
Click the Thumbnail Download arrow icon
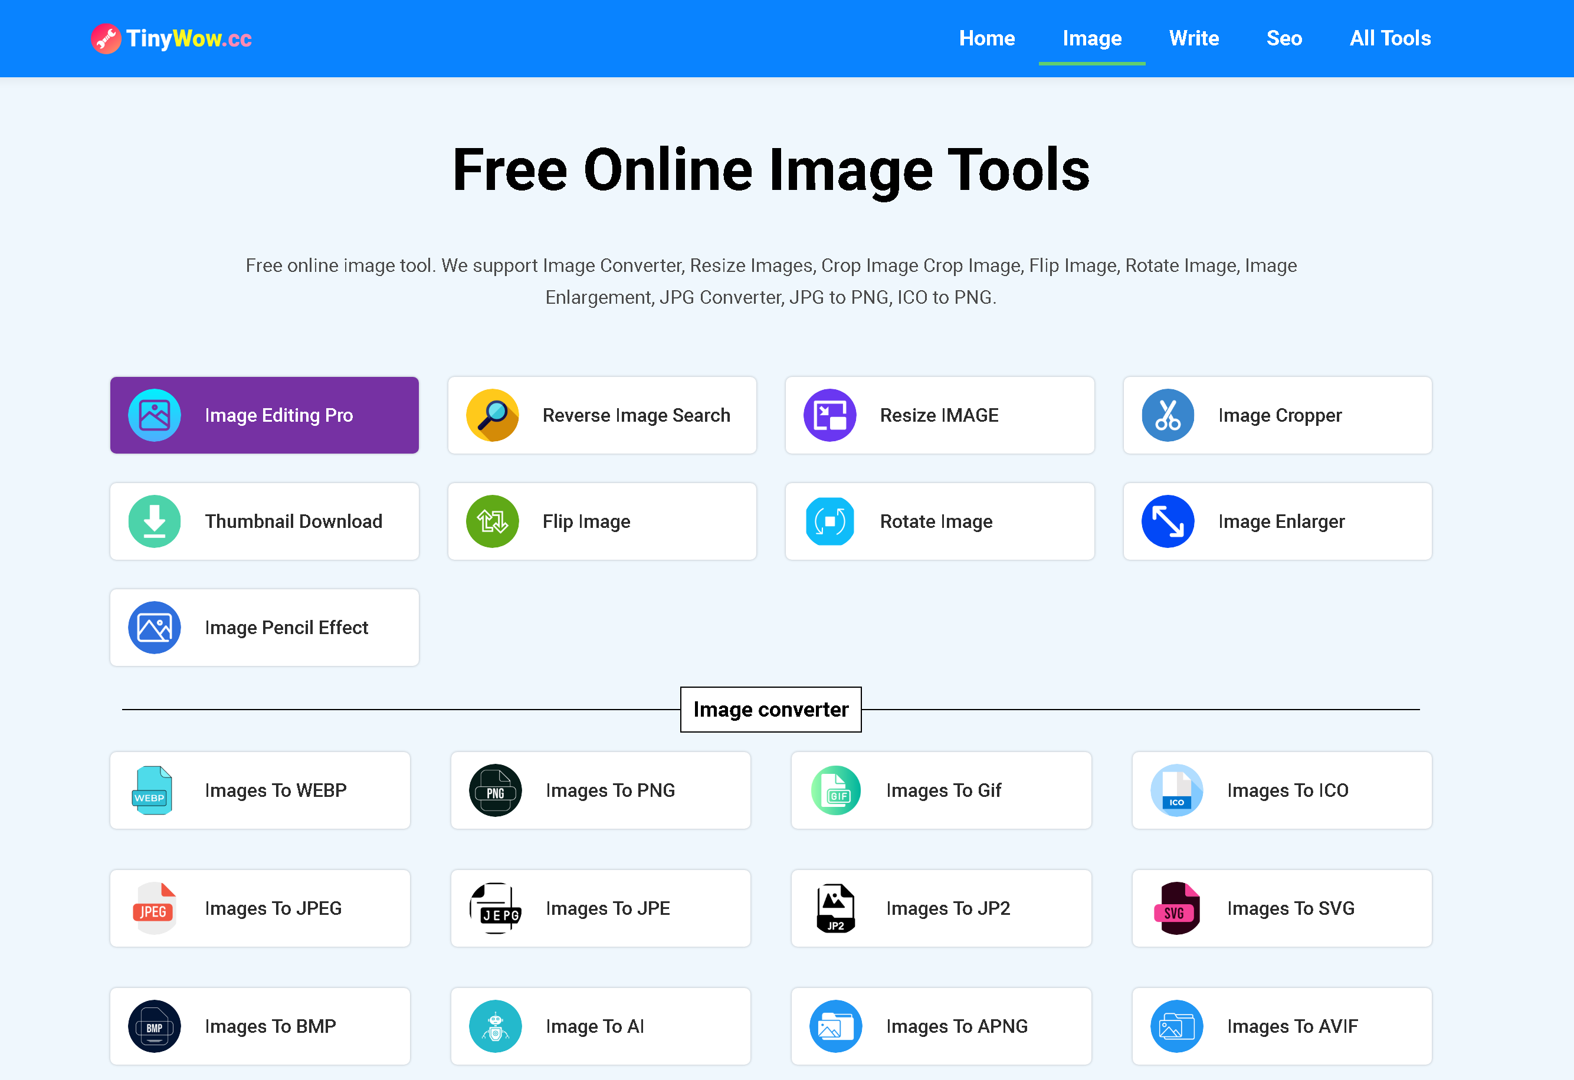[x=155, y=521]
